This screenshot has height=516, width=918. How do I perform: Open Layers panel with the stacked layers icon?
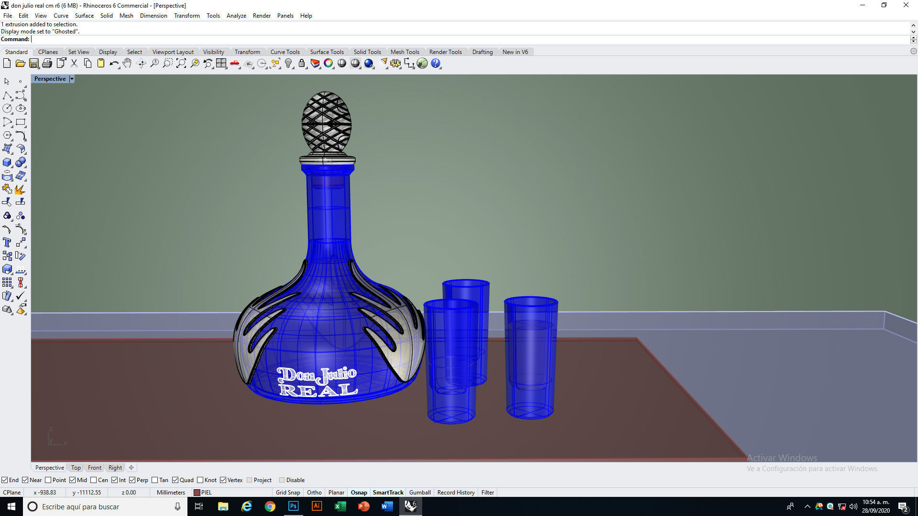(315, 63)
